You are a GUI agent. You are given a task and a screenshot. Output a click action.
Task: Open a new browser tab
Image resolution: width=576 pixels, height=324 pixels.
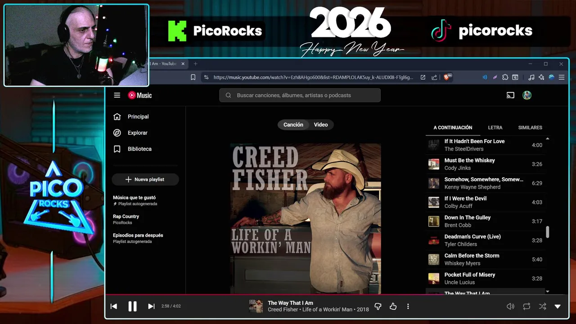pos(195,64)
